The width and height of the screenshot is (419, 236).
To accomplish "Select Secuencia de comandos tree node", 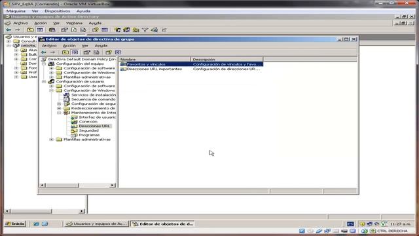I will [x=93, y=99].
